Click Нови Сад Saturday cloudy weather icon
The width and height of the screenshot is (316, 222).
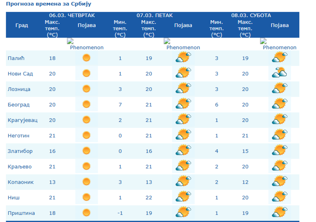click(280, 73)
